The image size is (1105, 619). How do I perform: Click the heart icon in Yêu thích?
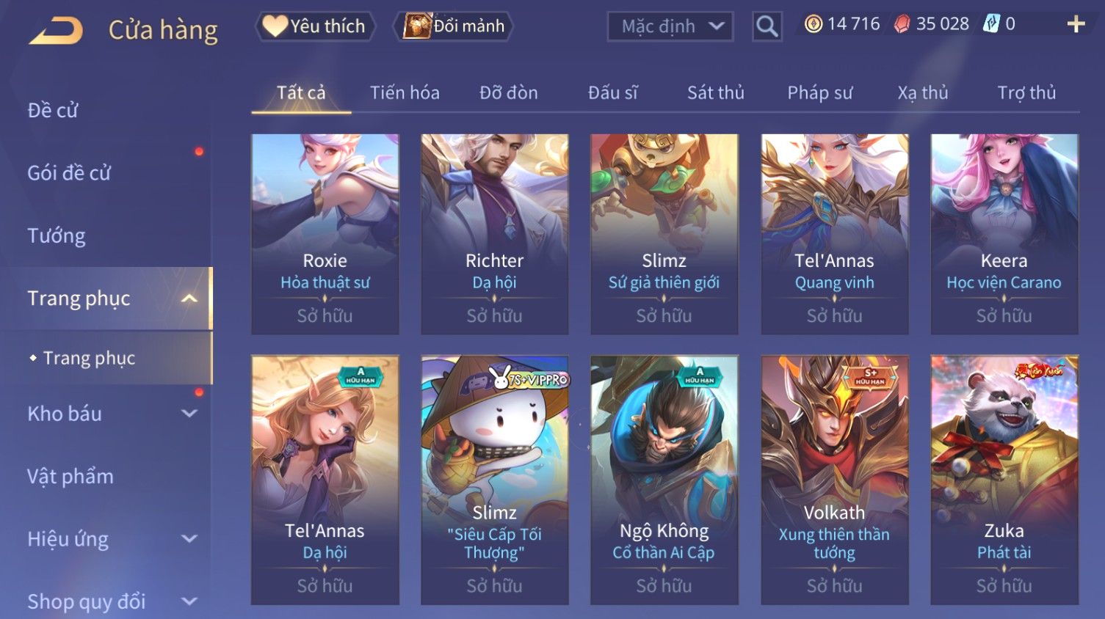point(275,26)
